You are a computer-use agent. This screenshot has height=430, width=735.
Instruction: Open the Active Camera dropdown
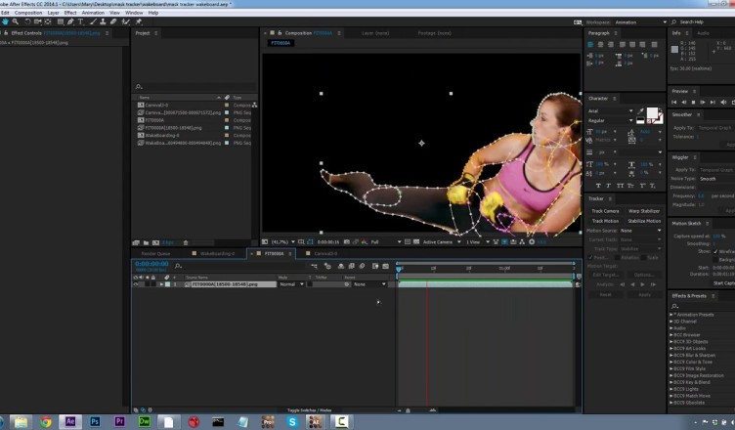pos(442,242)
